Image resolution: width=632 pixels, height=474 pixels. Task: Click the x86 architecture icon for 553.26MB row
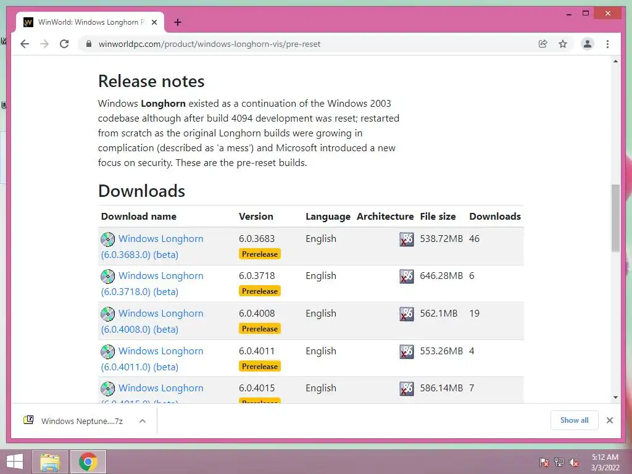pos(407,351)
